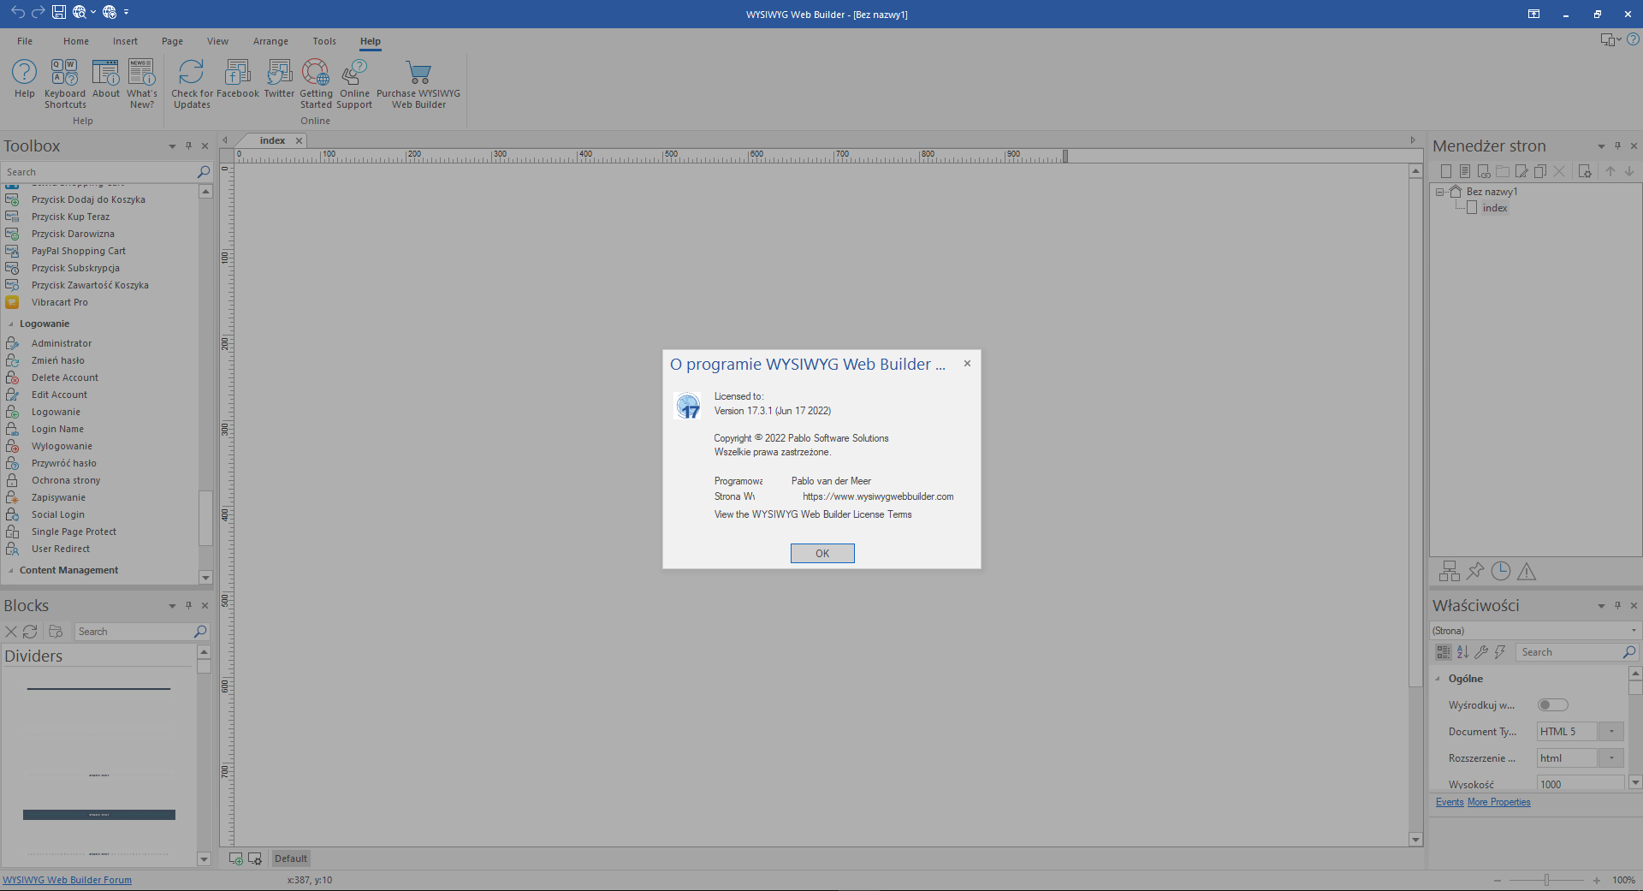Screen dimensions: 1643x891
Task: Open the Document Type HTML 5 dropdown
Action: (x=1611, y=732)
